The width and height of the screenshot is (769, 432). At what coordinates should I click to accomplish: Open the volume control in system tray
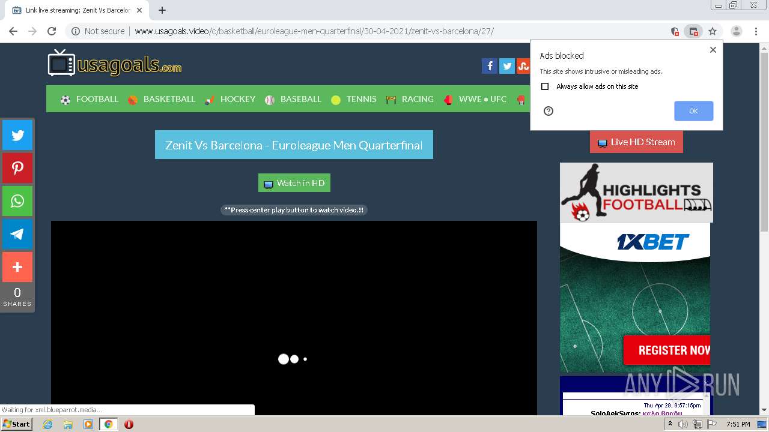(683, 424)
